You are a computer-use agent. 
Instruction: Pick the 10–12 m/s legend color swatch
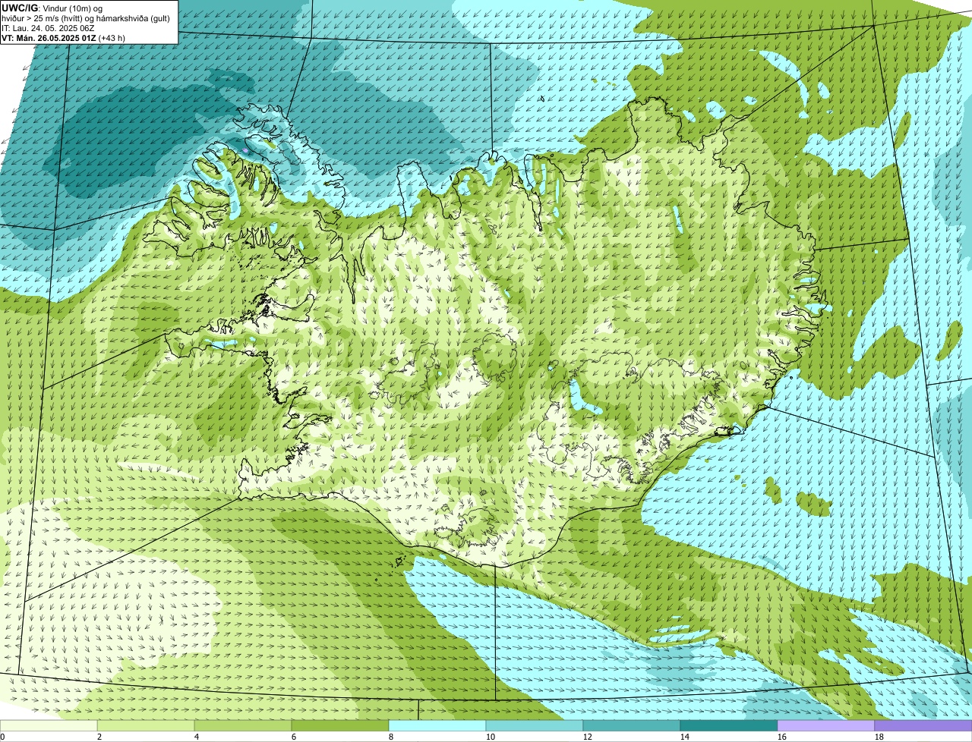coord(535,725)
